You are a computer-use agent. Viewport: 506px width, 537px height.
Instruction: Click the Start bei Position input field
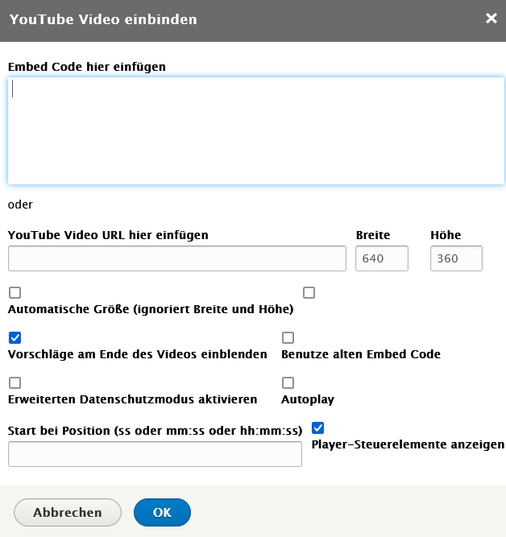click(x=155, y=454)
